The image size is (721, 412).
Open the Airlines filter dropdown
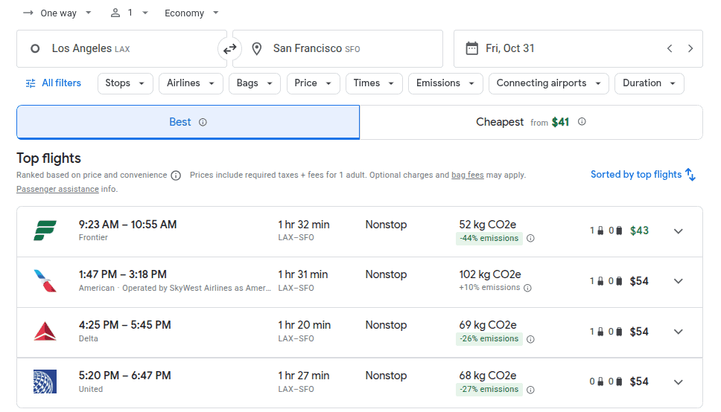191,83
